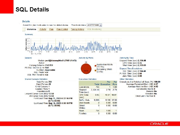Click the Oracle logo in footer

pos(159,124)
